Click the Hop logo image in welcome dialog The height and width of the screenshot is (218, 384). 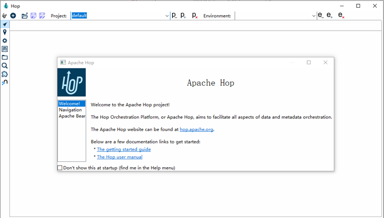pos(72,82)
